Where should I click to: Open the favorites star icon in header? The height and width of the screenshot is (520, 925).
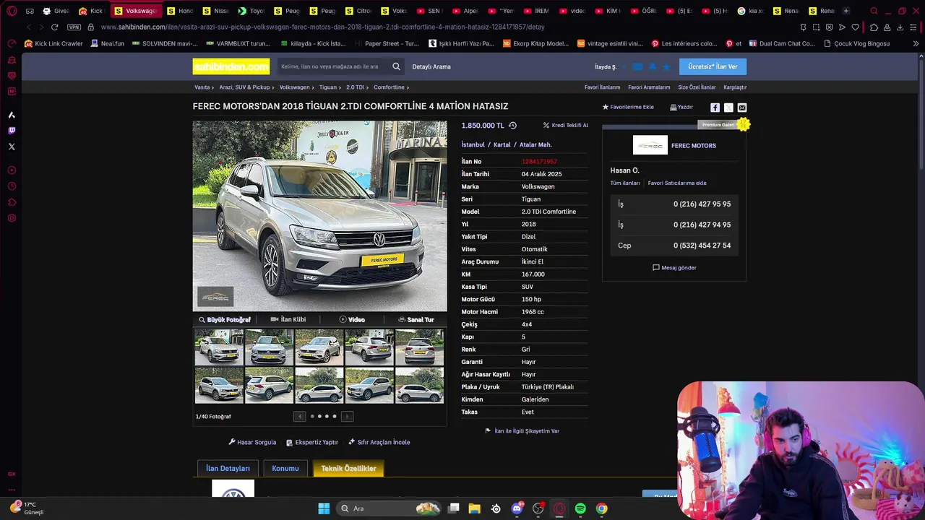coord(666,67)
